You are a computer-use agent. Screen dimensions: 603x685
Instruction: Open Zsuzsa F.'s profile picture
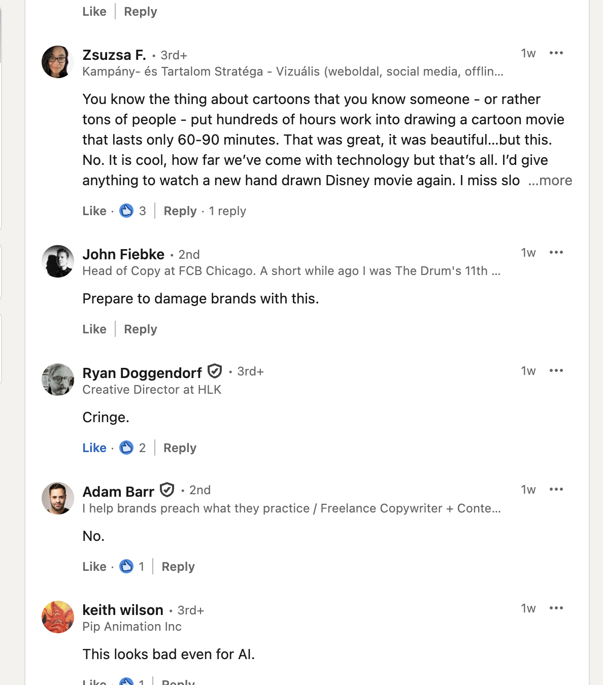pos(58,62)
